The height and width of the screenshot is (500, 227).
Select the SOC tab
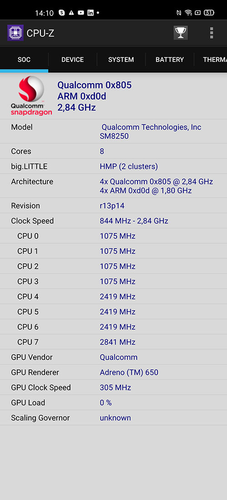24,60
